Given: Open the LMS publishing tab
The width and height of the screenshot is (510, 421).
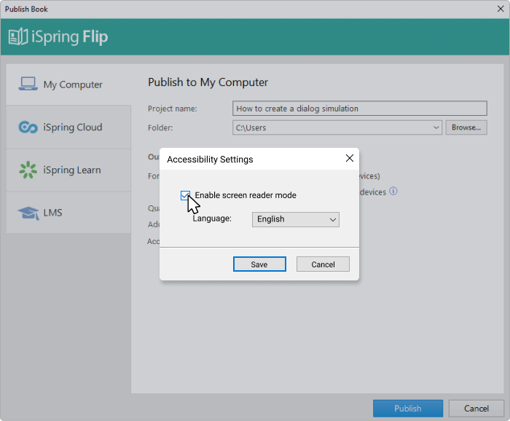Looking at the screenshot, I should tap(68, 213).
